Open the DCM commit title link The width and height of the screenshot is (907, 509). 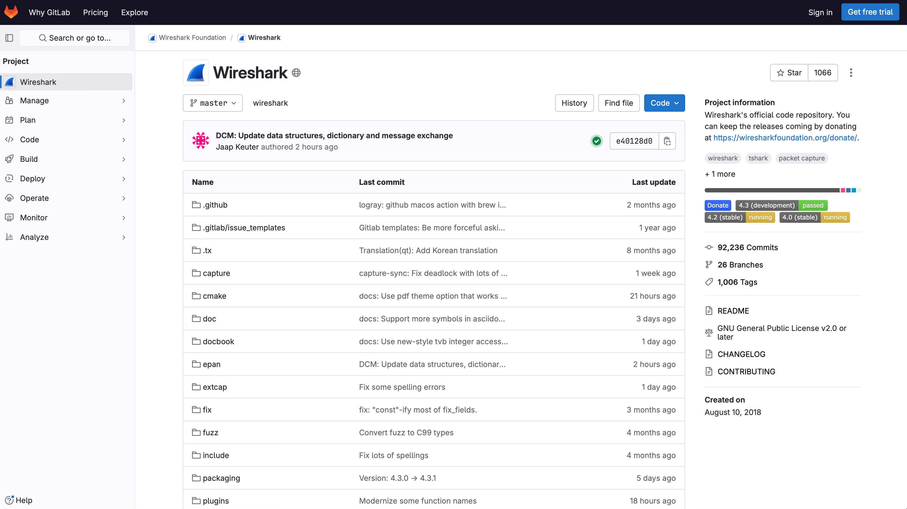click(x=334, y=136)
